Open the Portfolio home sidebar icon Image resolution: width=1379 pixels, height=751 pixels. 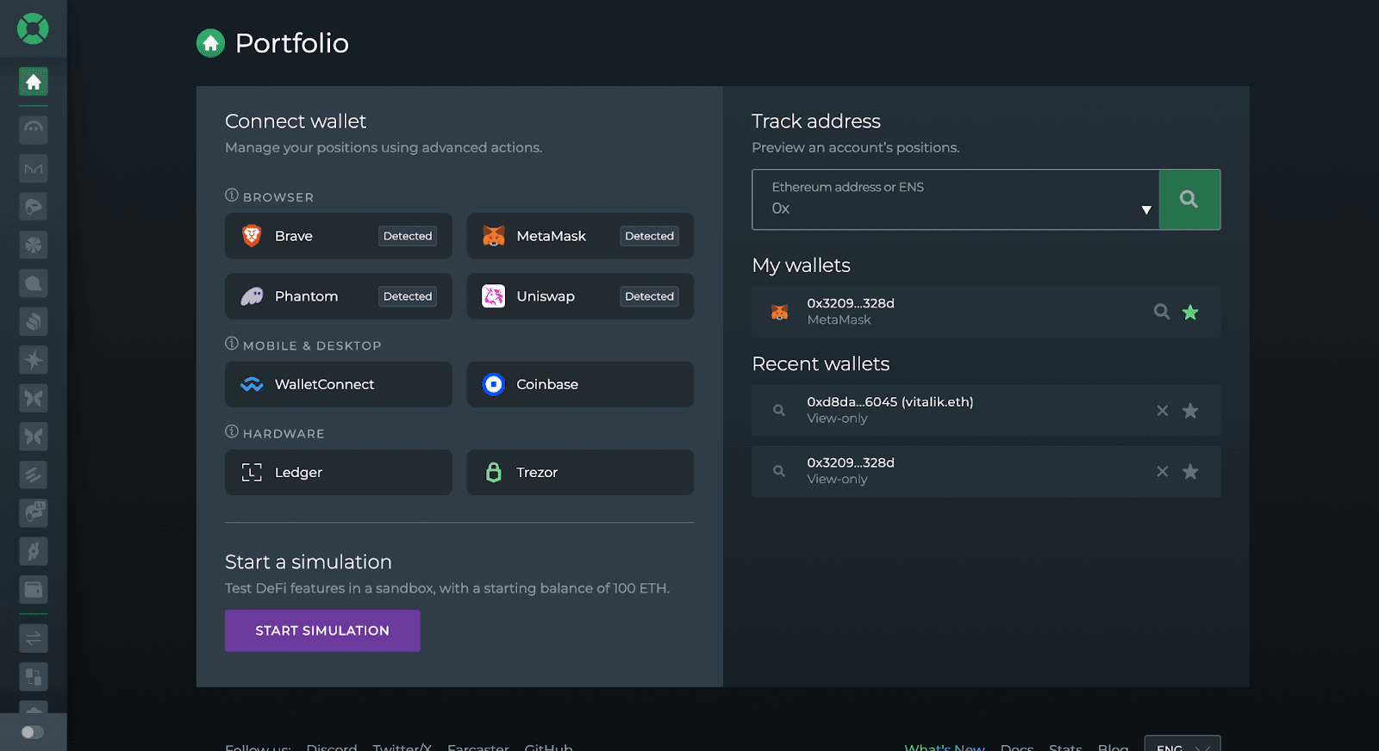pyautogui.click(x=34, y=82)
